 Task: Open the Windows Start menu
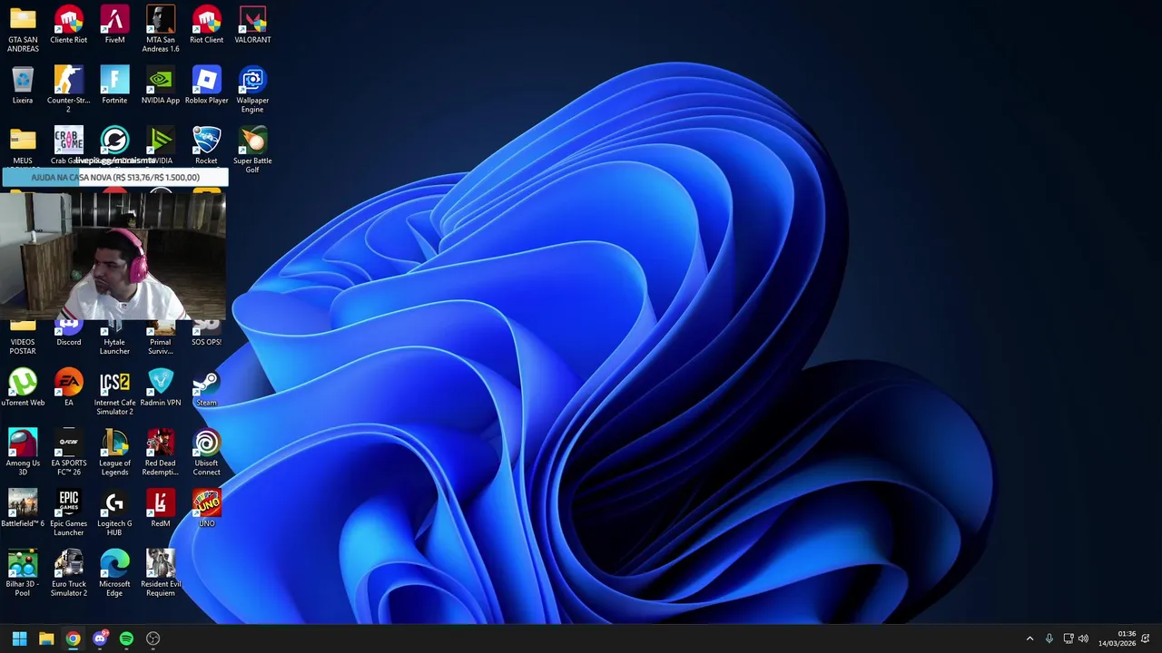(x=19, y=638)
